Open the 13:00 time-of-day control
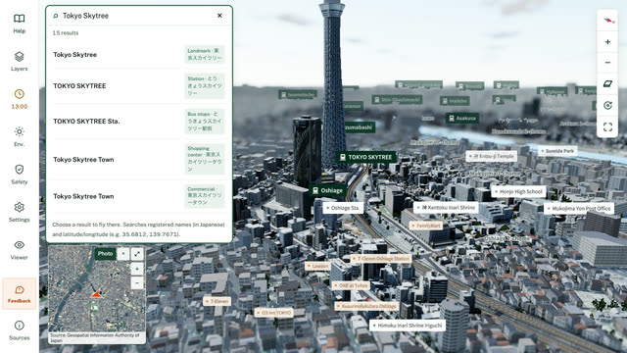The height and width of the screenshot is (353, 627). coord(20,99)
